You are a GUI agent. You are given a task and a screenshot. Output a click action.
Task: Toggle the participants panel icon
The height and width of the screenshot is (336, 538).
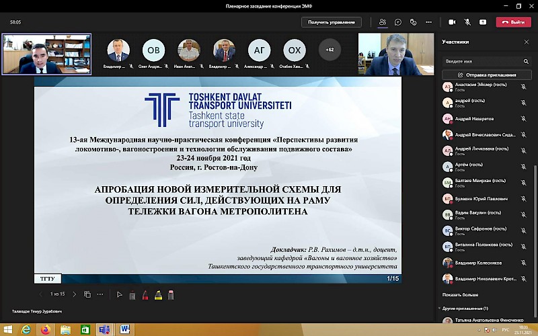pos(383,22)
